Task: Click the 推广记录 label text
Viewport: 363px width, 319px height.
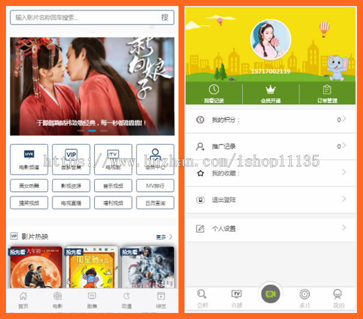Action: (x=224, y=147)
